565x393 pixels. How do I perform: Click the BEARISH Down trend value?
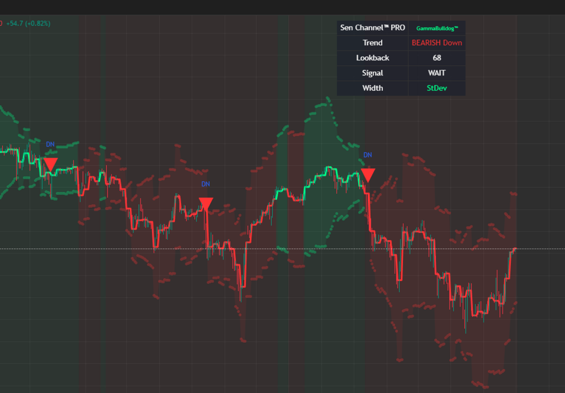[x=437, y=43]
